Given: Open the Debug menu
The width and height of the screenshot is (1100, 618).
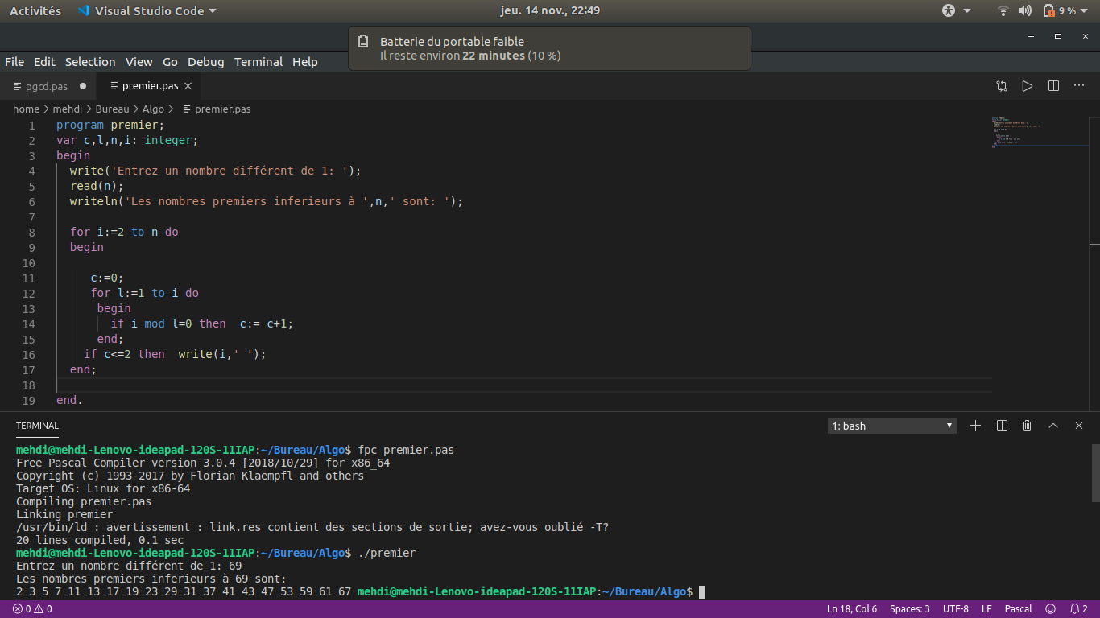Looking at the screenshot, I should coord(206,62).
